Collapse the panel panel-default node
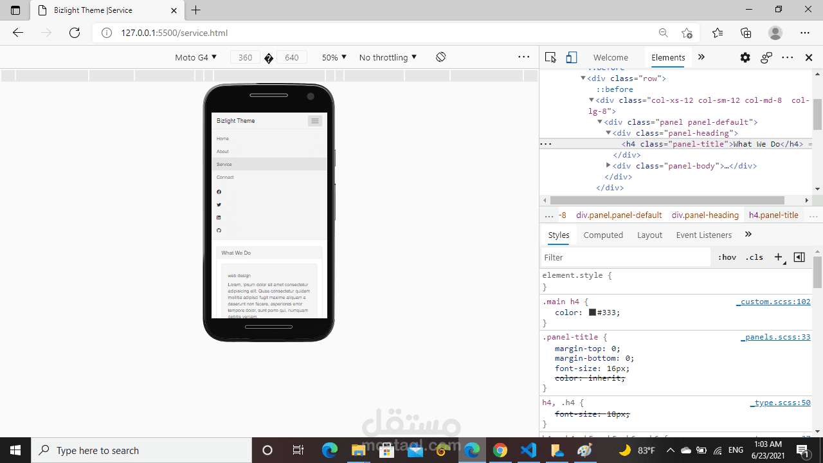 click(x=600, y=122)
